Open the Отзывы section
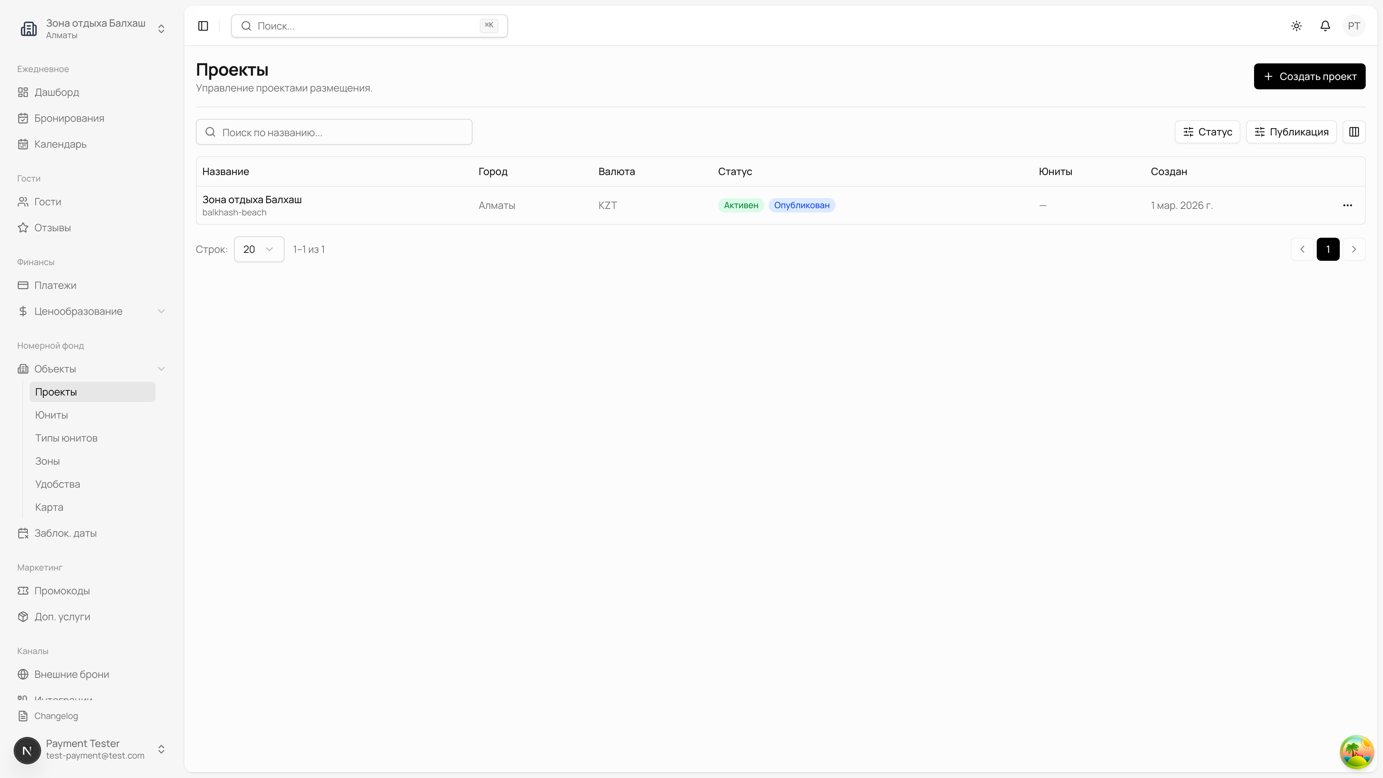1383x778 pixels. tap(52, 227)
